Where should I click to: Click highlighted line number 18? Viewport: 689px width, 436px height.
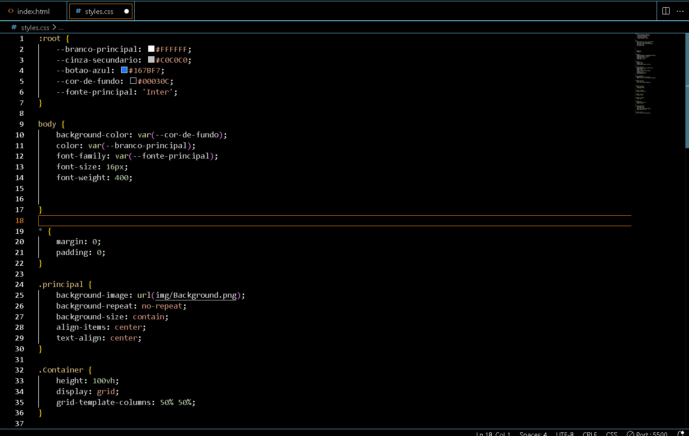coord(19,220)
